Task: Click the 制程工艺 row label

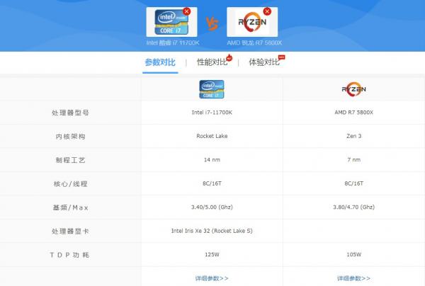Action: click(x=70, y=160)
